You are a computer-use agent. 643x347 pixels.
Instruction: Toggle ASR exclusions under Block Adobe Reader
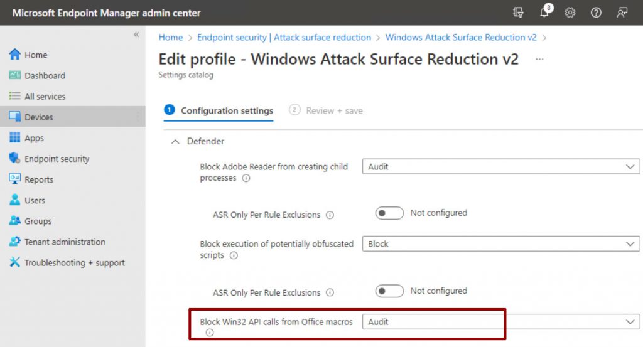pyautogui.click(x=389, y=213)
